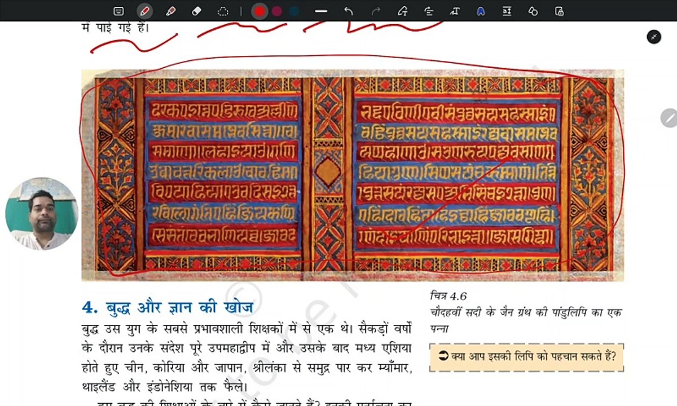The height and width of the screenshot is (406, 677).
Task: Open the shapes tool
Action: [x=533, y=11]
